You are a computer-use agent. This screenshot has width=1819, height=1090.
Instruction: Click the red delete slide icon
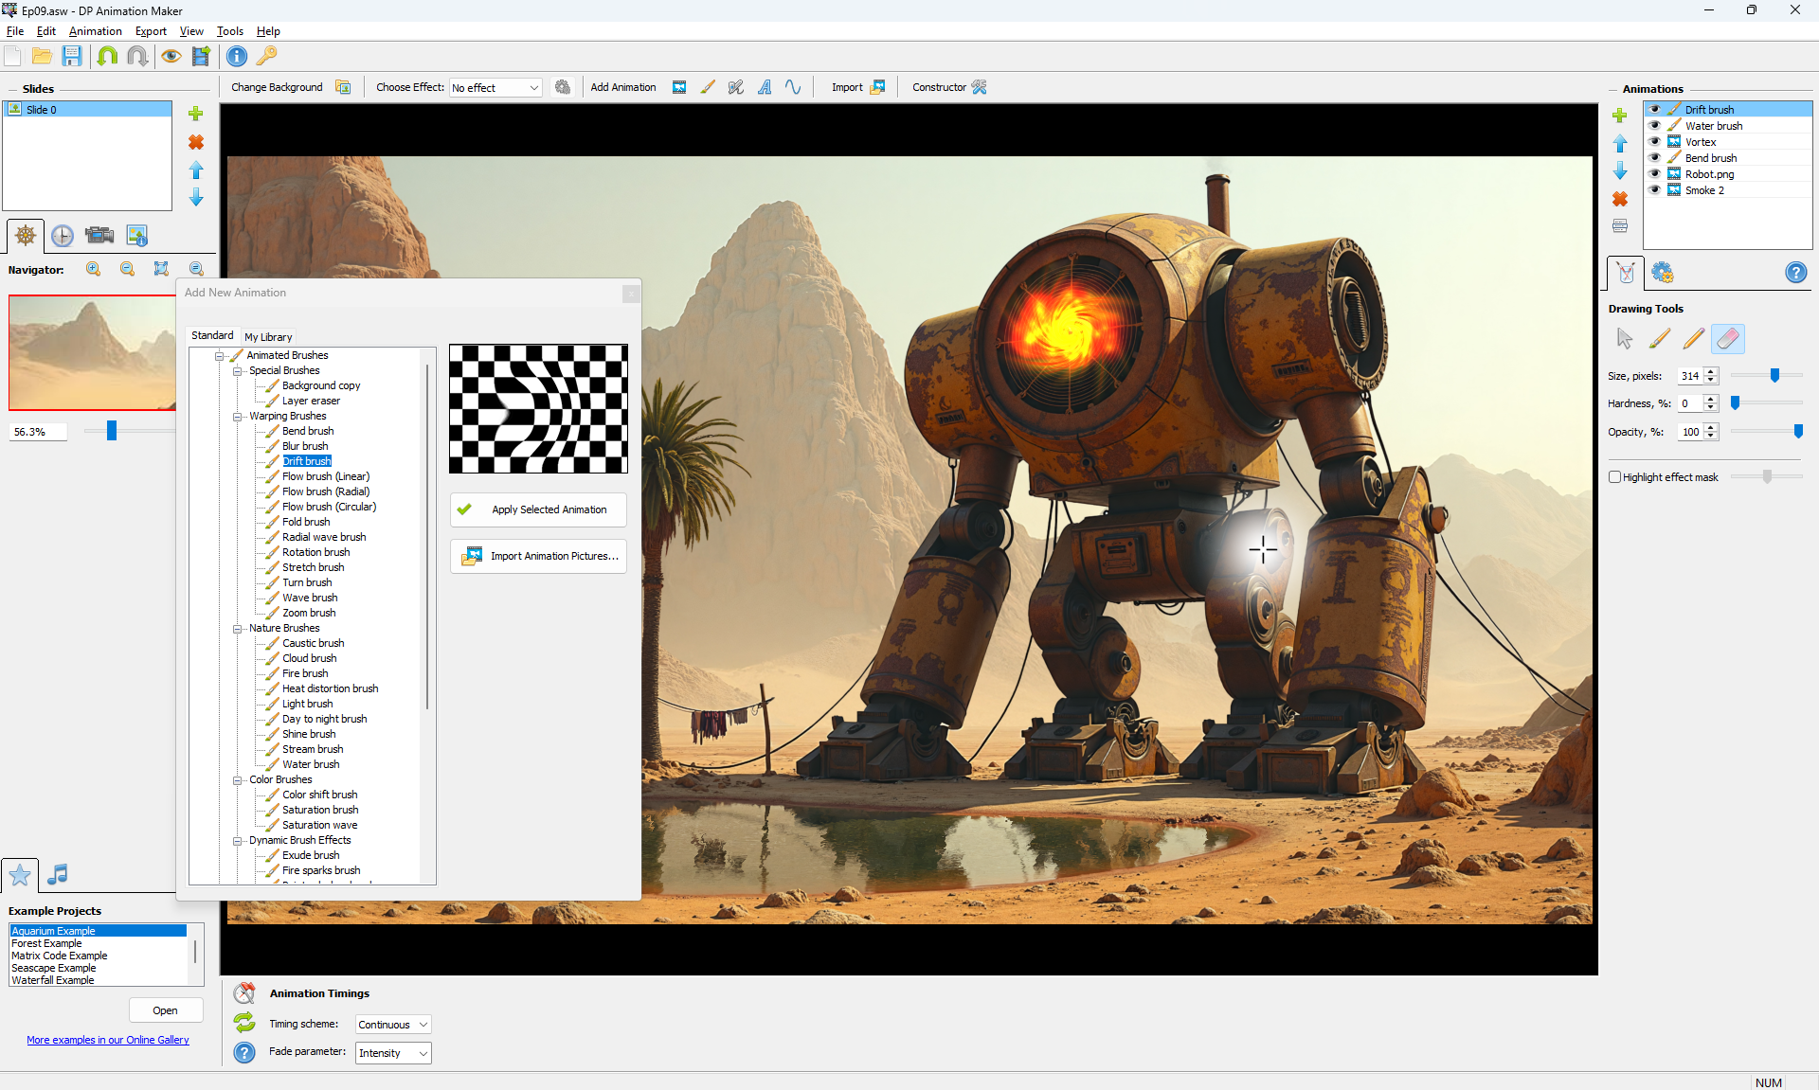click(196, 142)
